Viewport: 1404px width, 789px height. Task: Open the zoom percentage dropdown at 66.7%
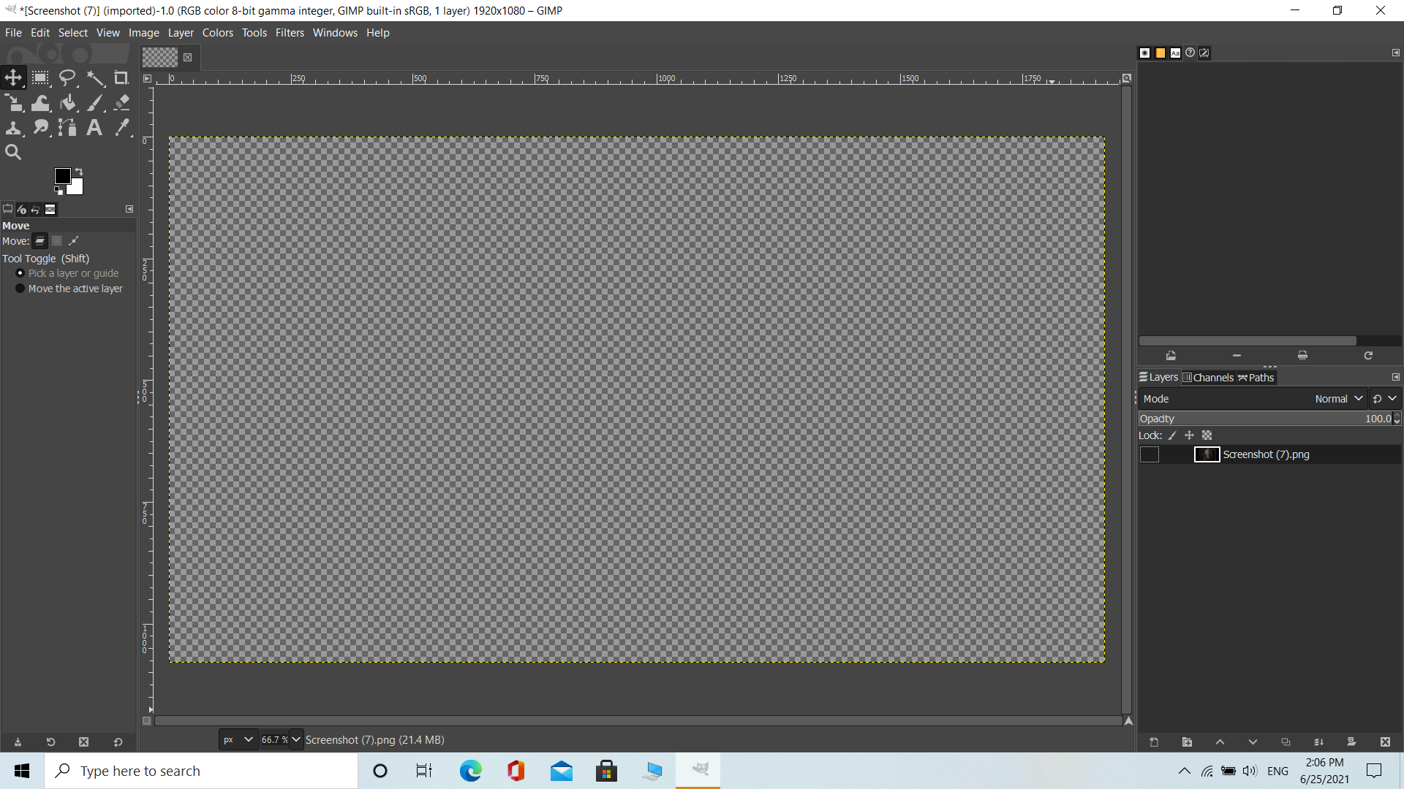(296, 739)
